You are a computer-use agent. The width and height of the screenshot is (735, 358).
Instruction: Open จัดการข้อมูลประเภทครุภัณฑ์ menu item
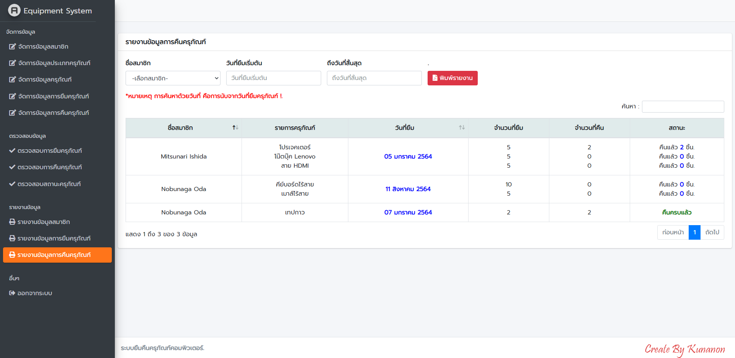coord(54,63)
